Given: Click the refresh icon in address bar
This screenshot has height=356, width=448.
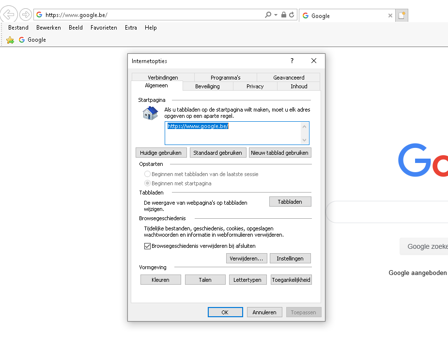Looking at the screenshot, I should coord(292,15).
